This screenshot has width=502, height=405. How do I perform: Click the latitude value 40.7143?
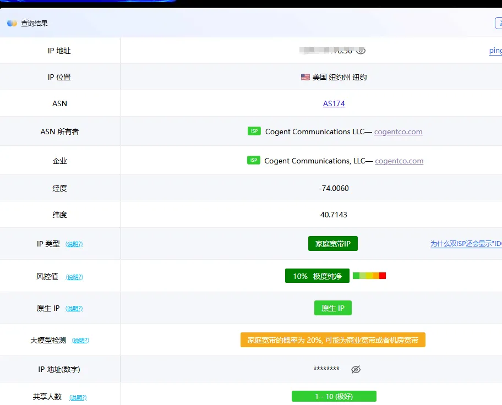tap(334, 215)
